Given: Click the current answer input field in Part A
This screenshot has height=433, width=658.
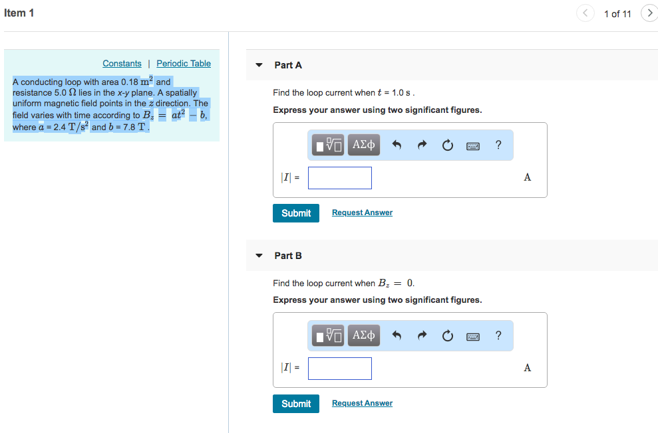Looking at the screenshot, I should point(339,177).
